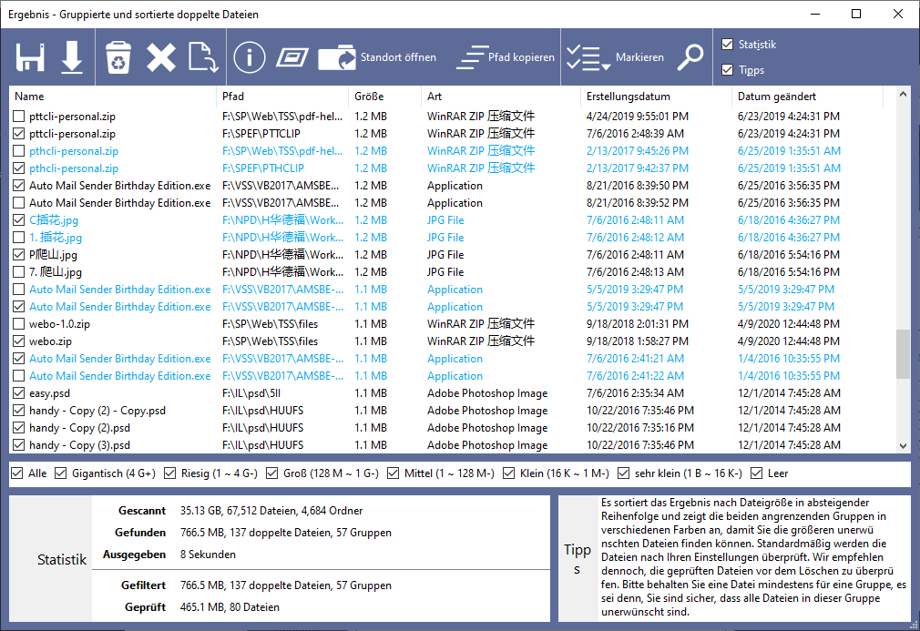Sort by the Pfad column header
This screenshot has width=920, height=631.
coord(282,97)
